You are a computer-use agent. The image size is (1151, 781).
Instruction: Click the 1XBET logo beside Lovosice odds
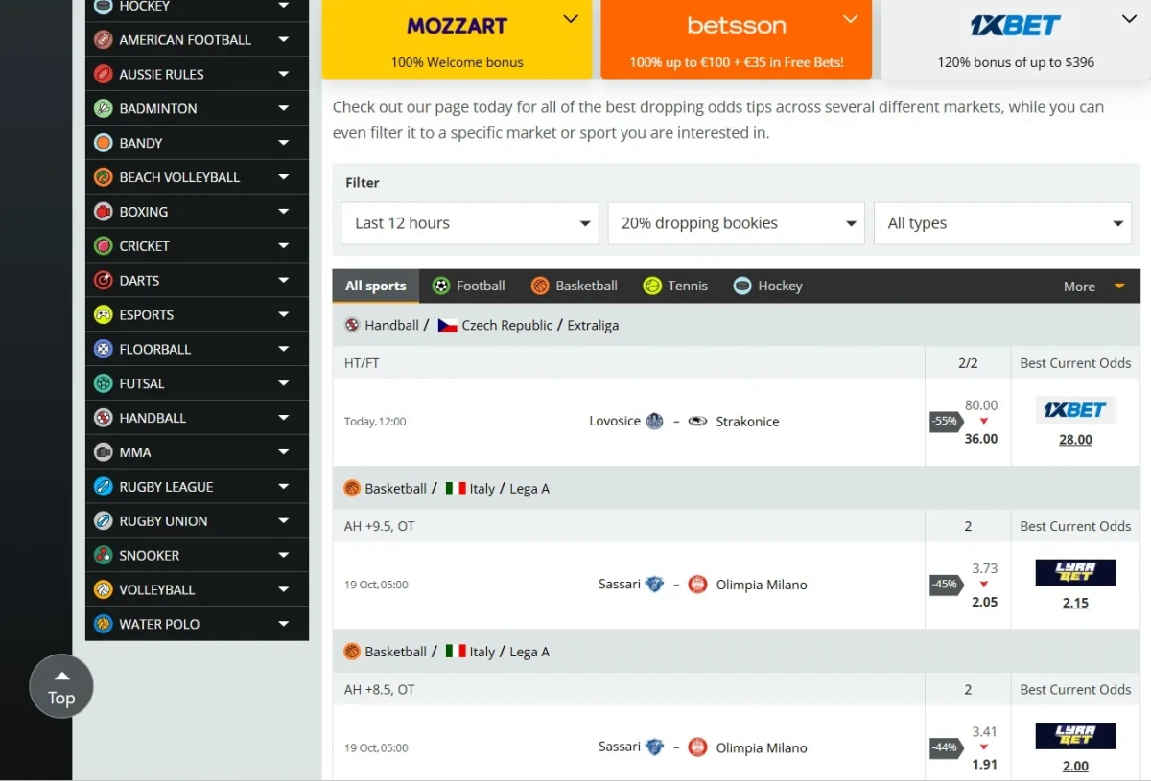(x=1074, y=410)
